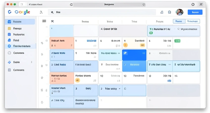The height and width of the screenshot is (113, 210).
Task: Click orange pill badge in 'Sentura' cell
Action: click(x=142, y=45)
